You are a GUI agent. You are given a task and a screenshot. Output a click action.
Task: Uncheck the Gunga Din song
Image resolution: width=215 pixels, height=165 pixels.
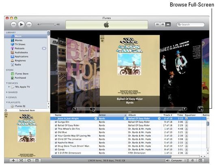point(56,122)
